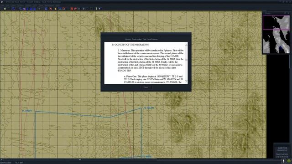Click the green round icon at bottom right
Screen dimensions: 292x164
point(289,161)
